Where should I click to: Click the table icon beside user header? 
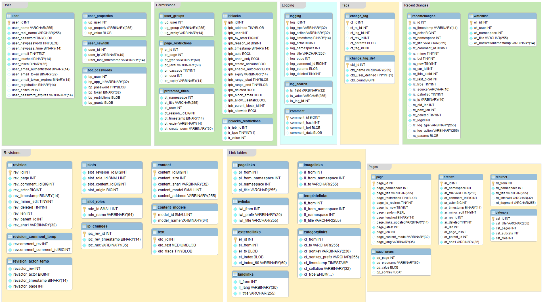tap(9, 16)
